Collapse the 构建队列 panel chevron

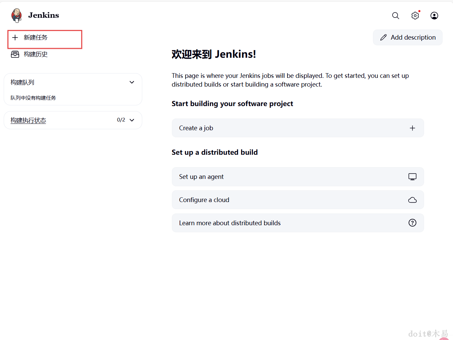pos(132,82)
